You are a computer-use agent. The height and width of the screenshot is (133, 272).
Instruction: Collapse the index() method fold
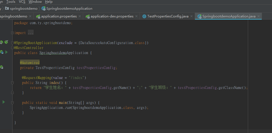point(12,83)
